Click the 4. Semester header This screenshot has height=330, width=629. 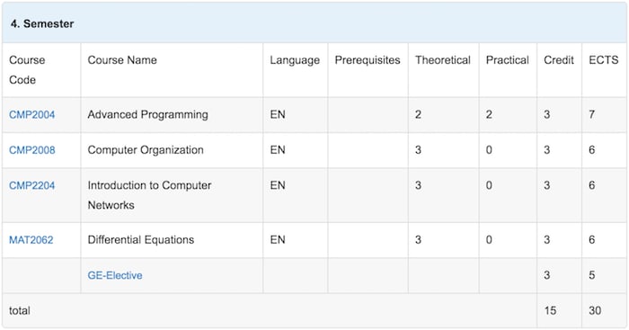coord(42,23)
